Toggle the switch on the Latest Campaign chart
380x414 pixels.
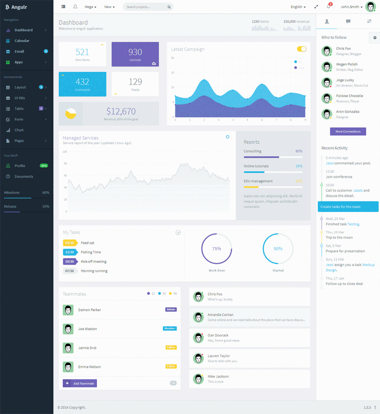pyautogui.click(x=302, y=49)
